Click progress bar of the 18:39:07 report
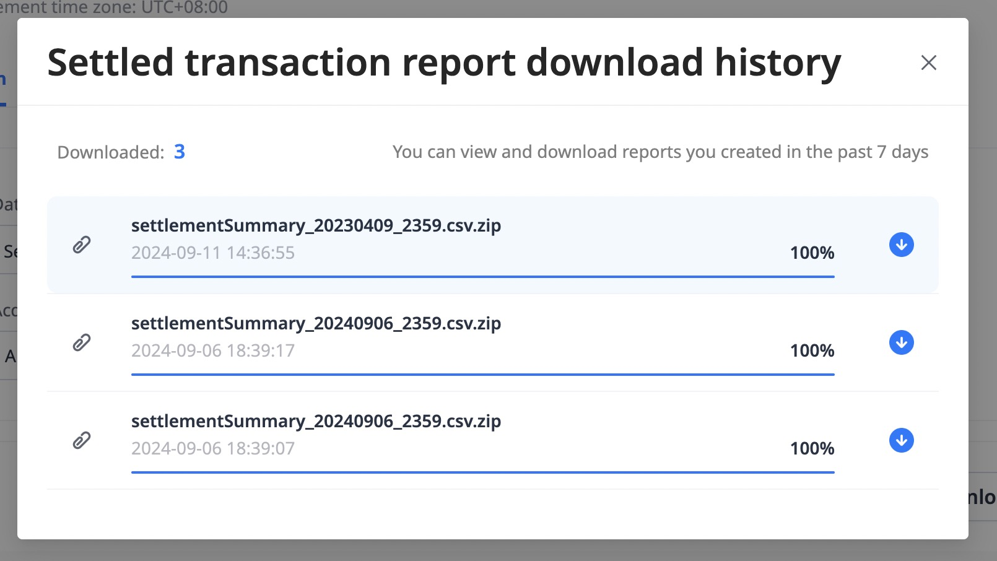The width and height of the screenshot is (997, 561). (x=482, y=472)
